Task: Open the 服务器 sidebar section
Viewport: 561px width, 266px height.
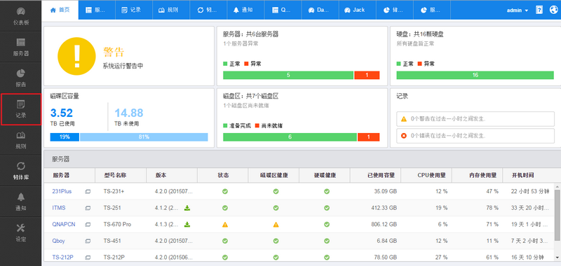Action: pyautogui.click(x=21, y=47)
